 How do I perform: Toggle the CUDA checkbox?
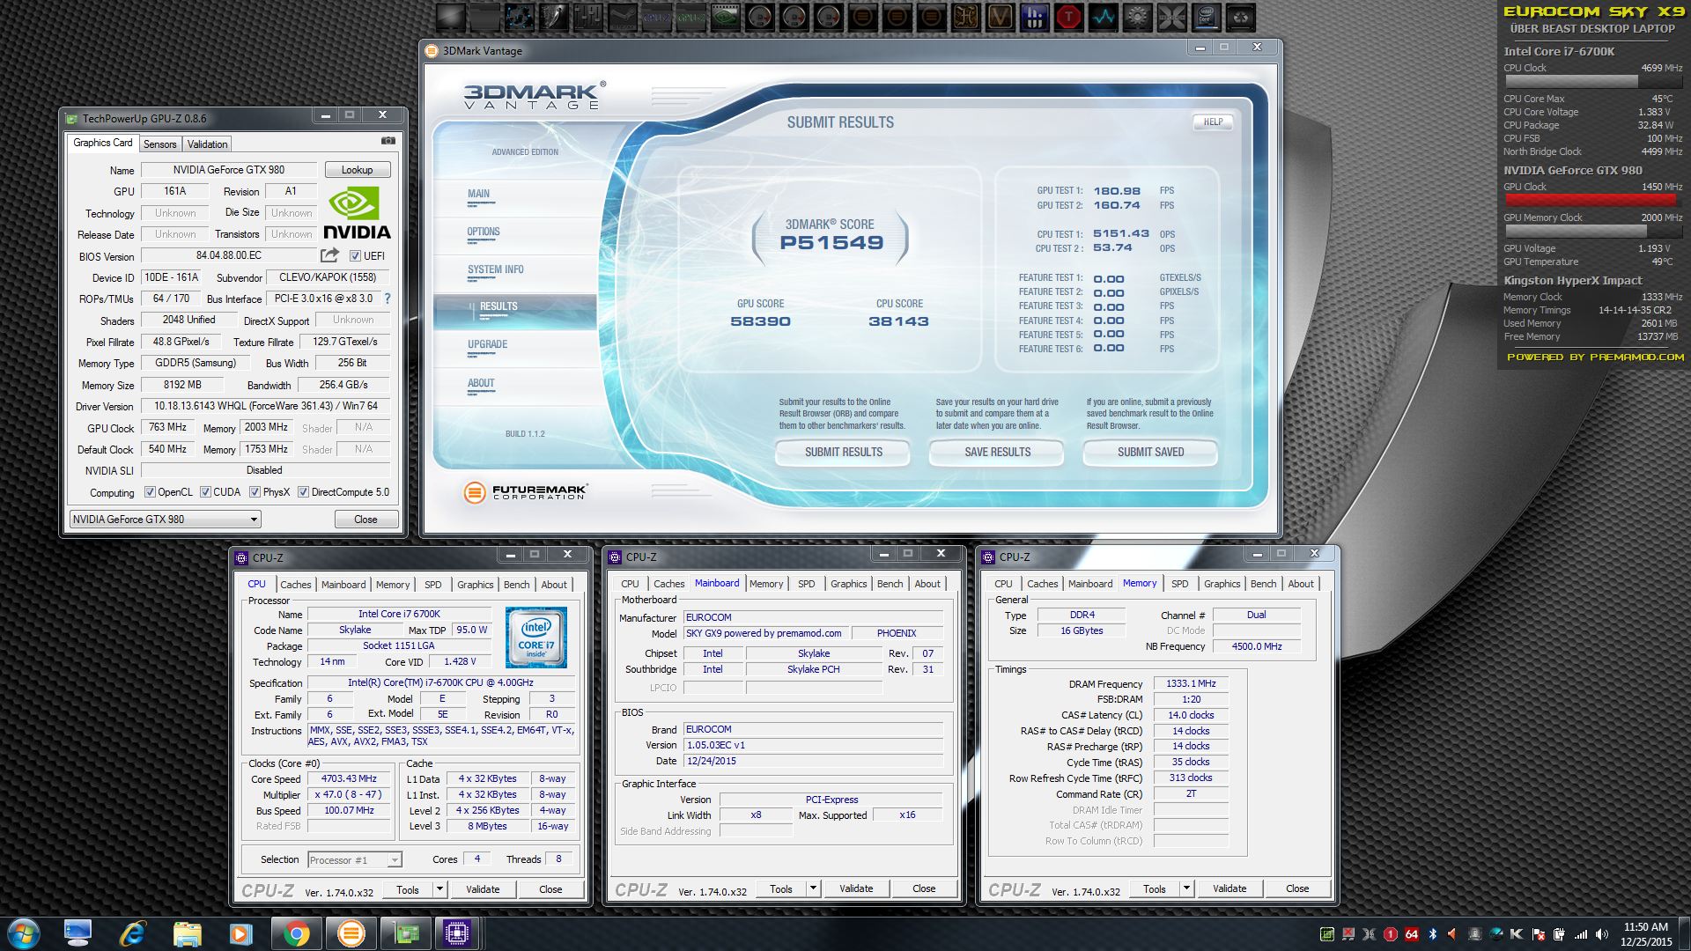pos(205,492)
